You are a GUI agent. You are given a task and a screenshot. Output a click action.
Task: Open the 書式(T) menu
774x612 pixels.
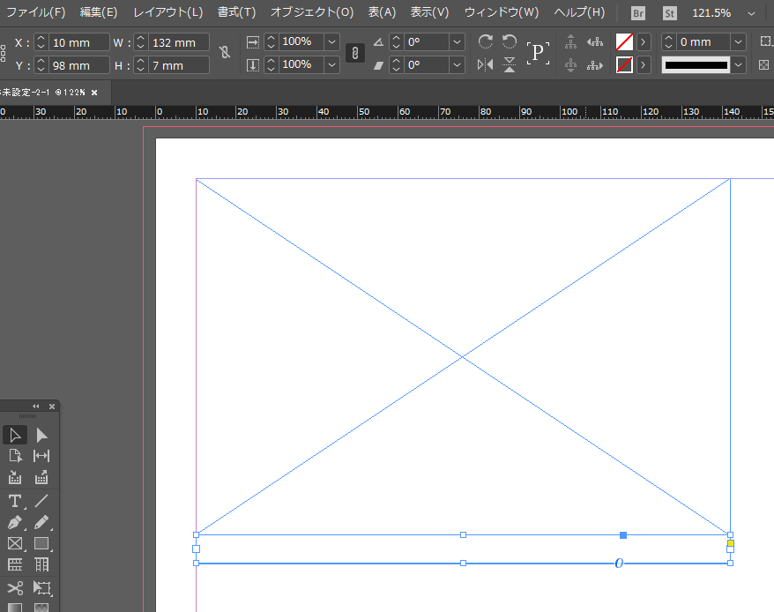click(236, 12)
